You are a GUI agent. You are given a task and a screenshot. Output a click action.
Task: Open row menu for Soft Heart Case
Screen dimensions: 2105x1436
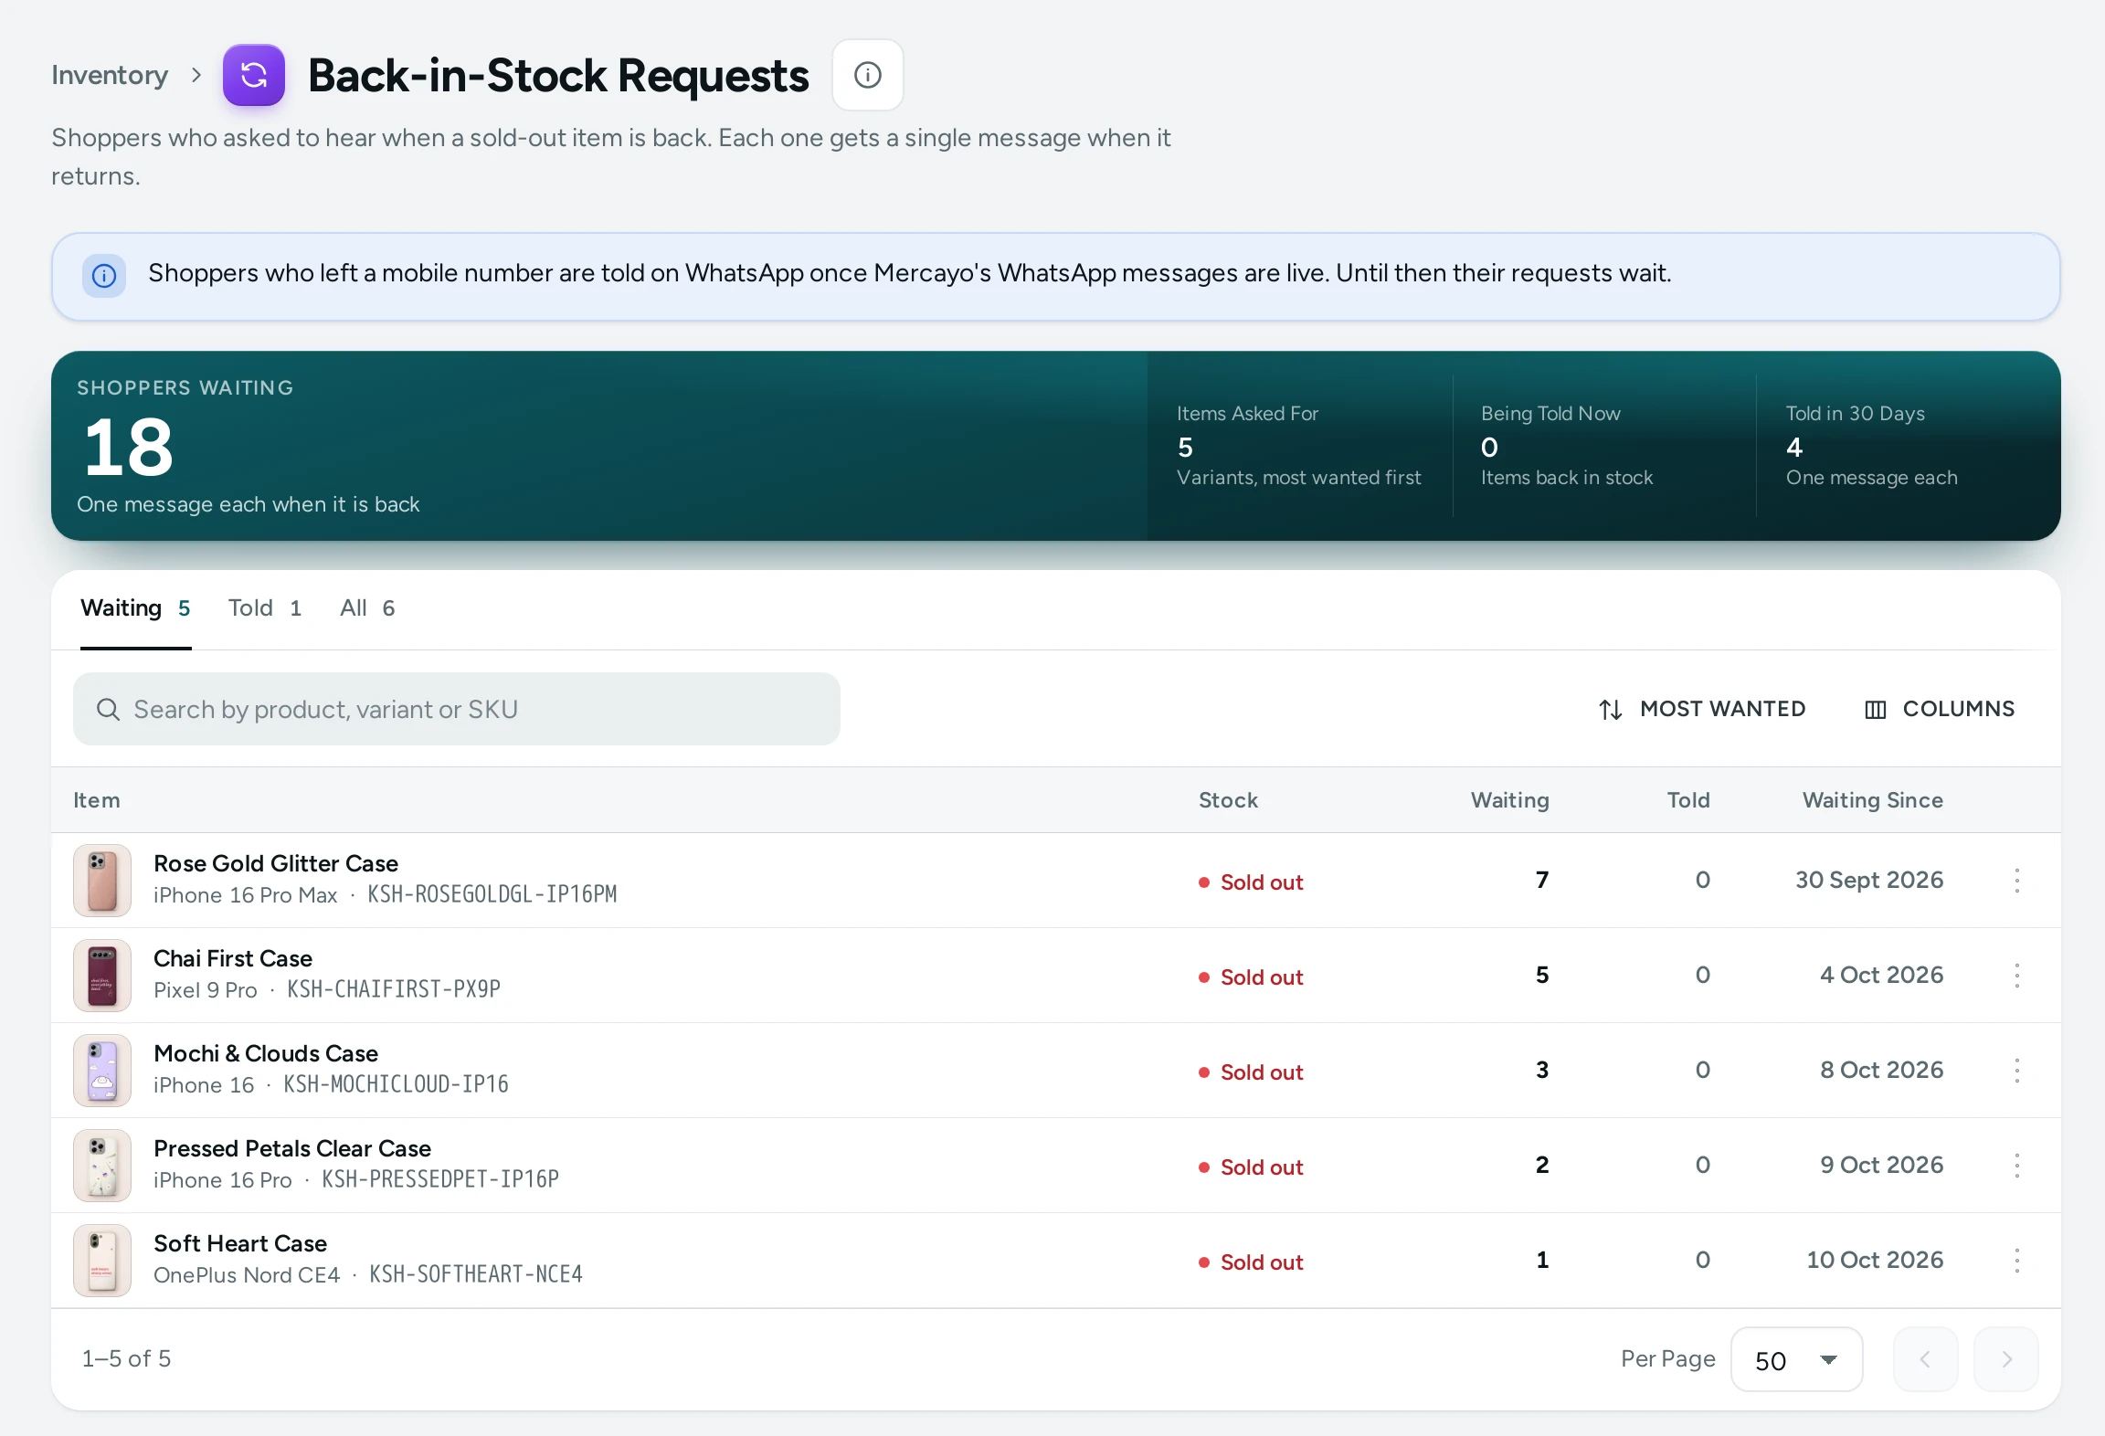point(2016,1261)
